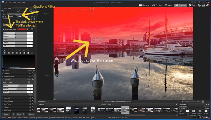
Task: Switch to Photos mode
Action: 157,5
